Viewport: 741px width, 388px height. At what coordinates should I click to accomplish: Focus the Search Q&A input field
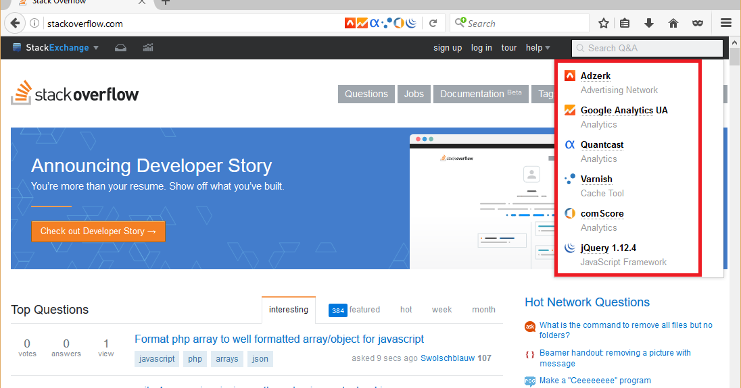648,48
